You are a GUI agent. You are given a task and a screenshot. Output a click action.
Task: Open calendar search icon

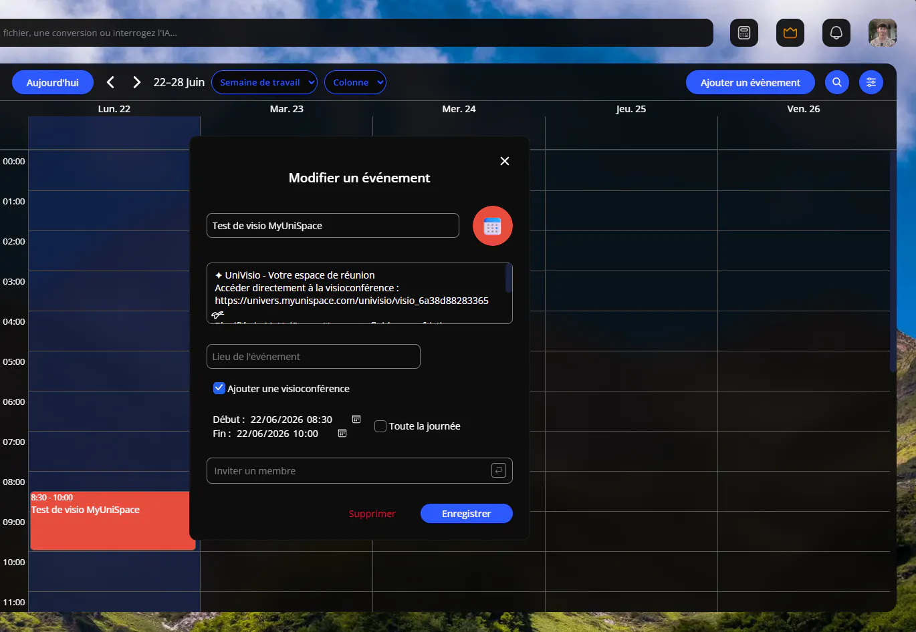(x=837, y=82)
